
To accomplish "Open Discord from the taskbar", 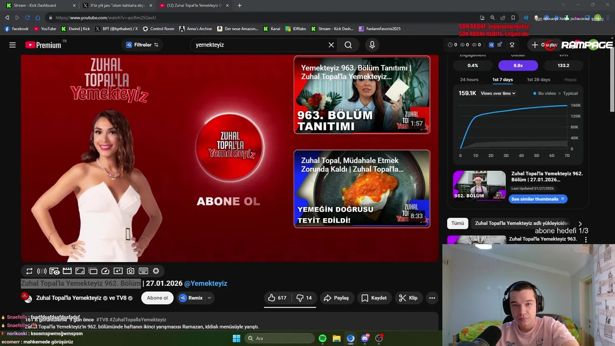I will pyautogui.click(x=365, y=338).
